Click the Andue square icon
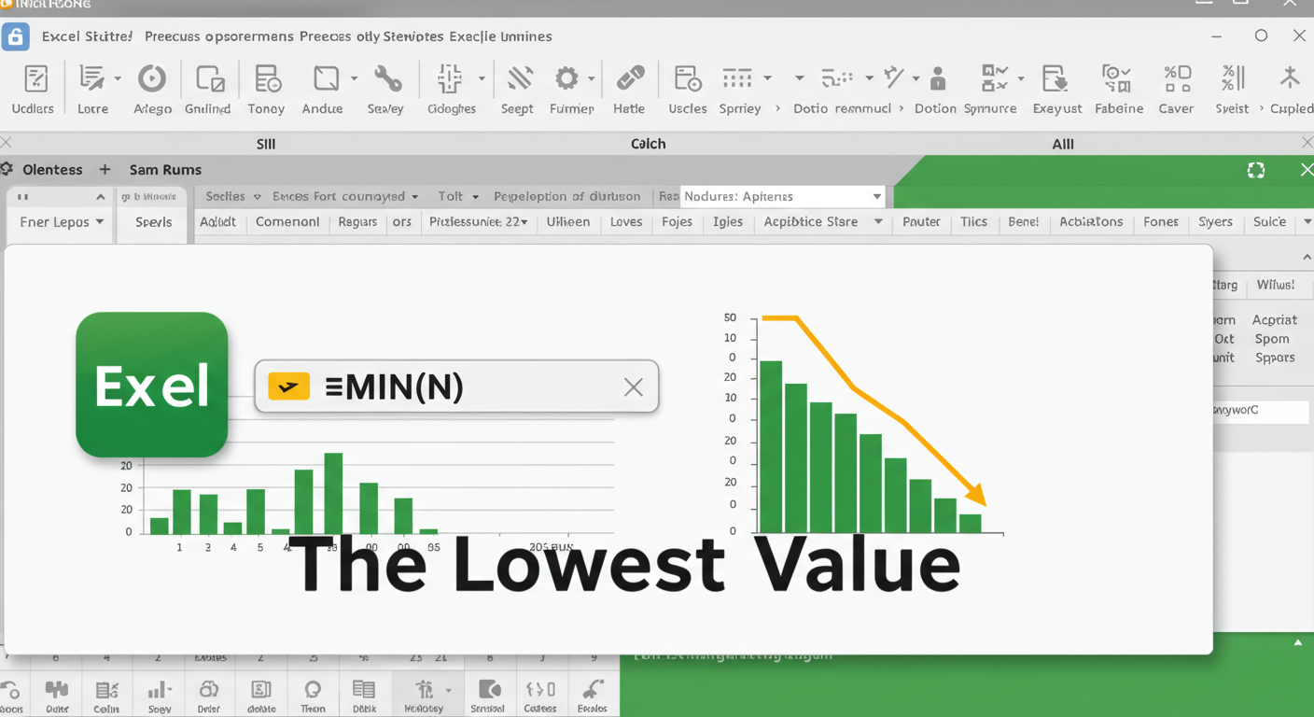 [326, 78]
